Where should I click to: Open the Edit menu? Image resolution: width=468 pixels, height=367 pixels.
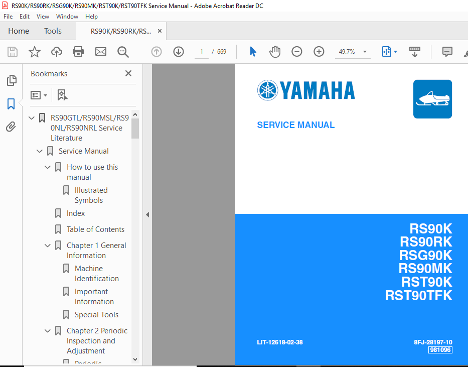[25, 17]
